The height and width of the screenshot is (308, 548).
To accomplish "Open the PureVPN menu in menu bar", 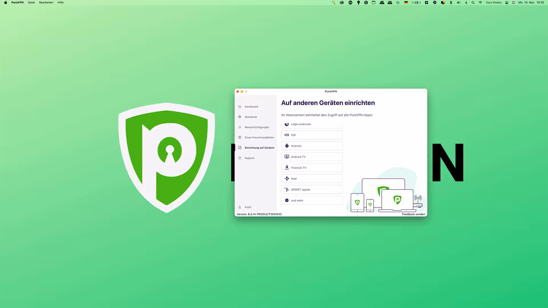I will pos(17,2).
